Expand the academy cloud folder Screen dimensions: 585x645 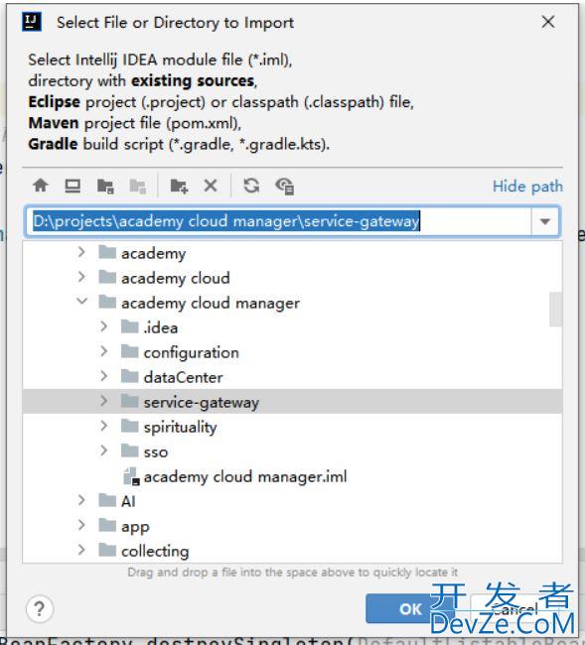pos(81,277)
